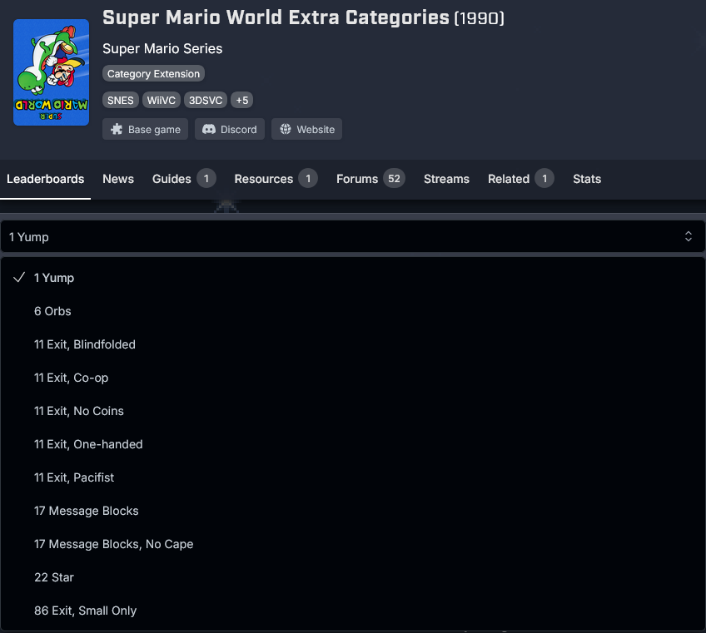Select 11 Exit, Blindfolded category

353,344
